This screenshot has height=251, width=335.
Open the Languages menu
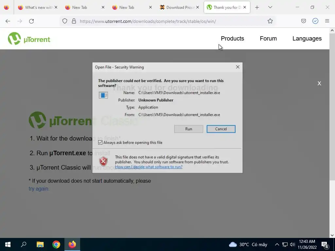coord(307,39)
